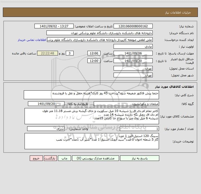Click the اولویت نیاز field showing عادي
This screenshot has width=201, height=194.
[x=133, y=46]
